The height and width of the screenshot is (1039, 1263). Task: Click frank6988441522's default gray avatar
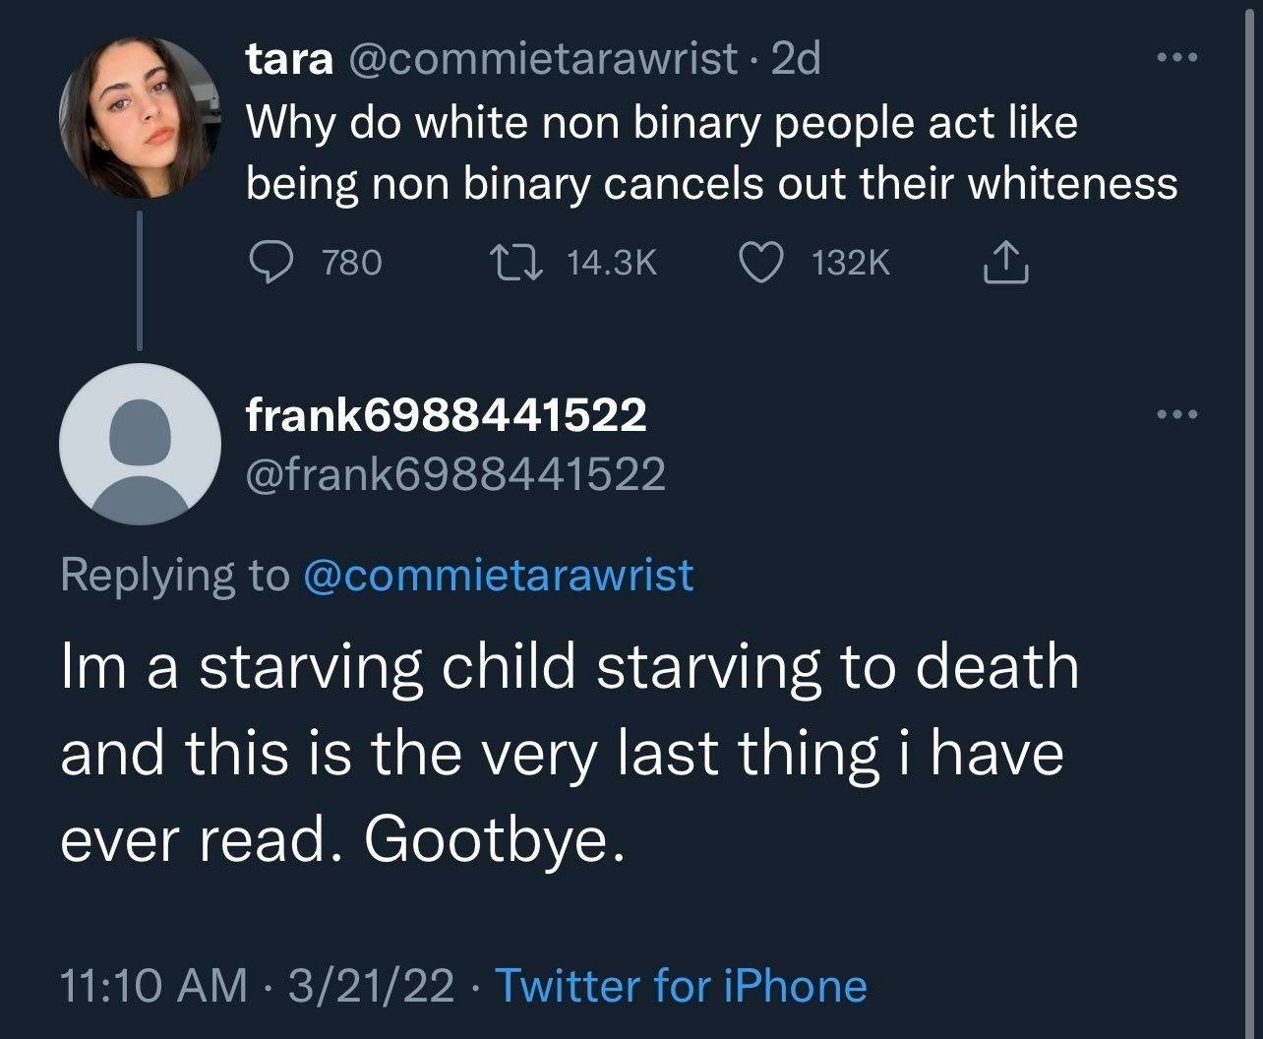point(139,443)
